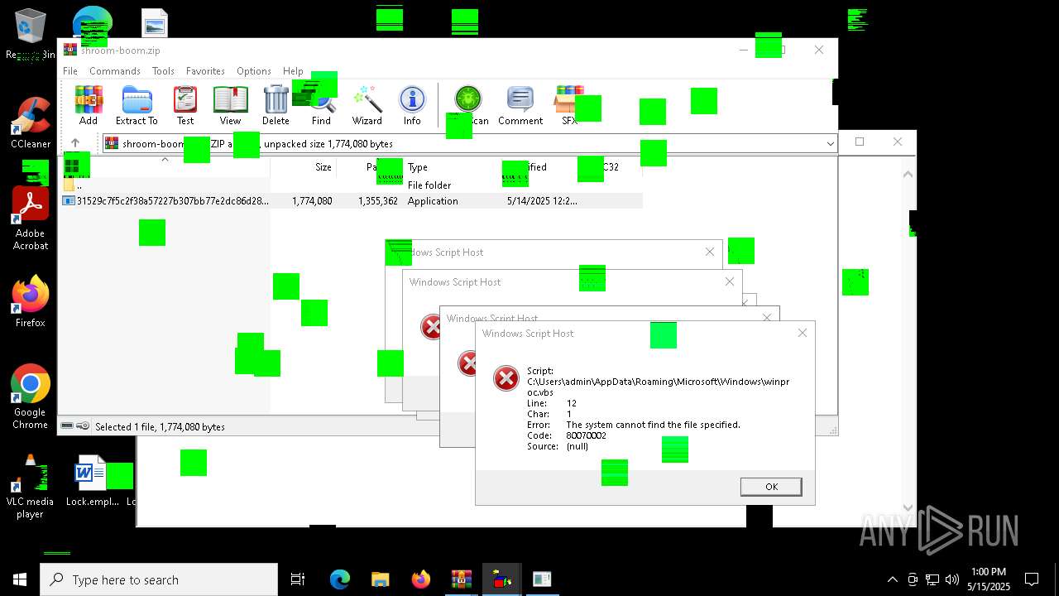
Task: Open the Help menu
Action: pos(293,71)
